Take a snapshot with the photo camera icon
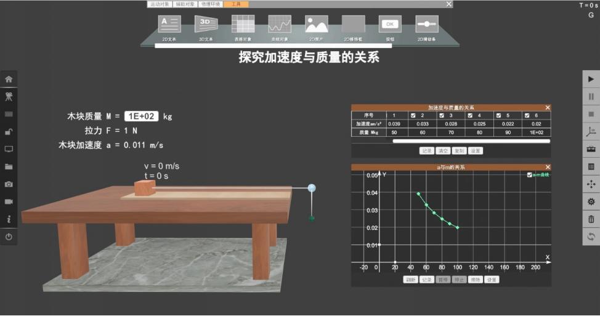Viewport: 600px width, 316px height. (x=9, y=184)
